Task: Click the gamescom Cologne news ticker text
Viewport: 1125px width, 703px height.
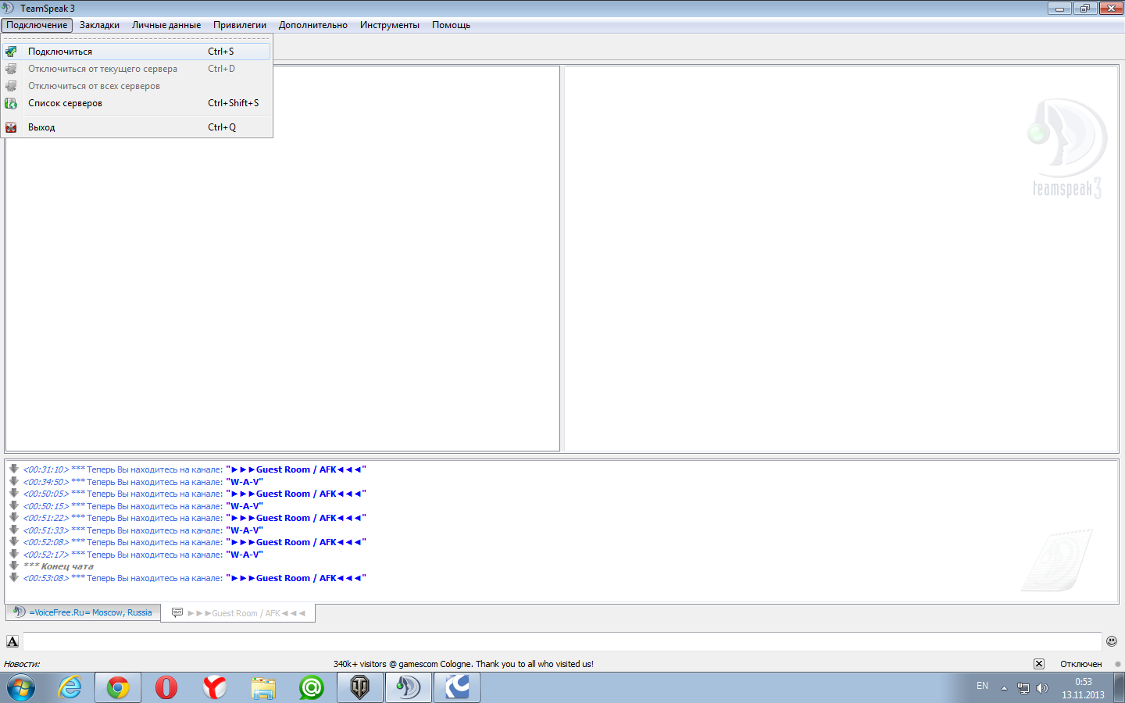Action: pyautogui.click(x=463, y=664)
